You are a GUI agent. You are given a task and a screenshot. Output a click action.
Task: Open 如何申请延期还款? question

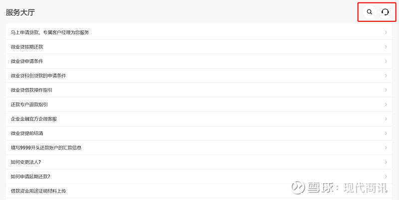[x=199, y=177]
